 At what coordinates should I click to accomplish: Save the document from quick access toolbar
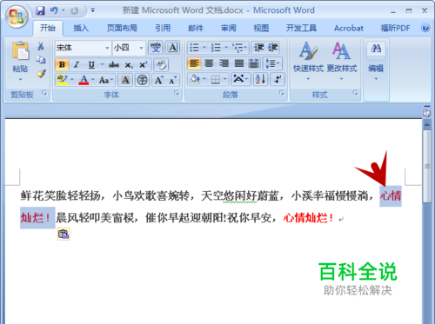tap(40, 10)
